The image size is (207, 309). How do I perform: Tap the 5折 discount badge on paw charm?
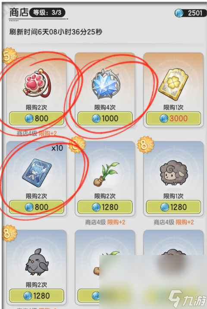point(9,56)
